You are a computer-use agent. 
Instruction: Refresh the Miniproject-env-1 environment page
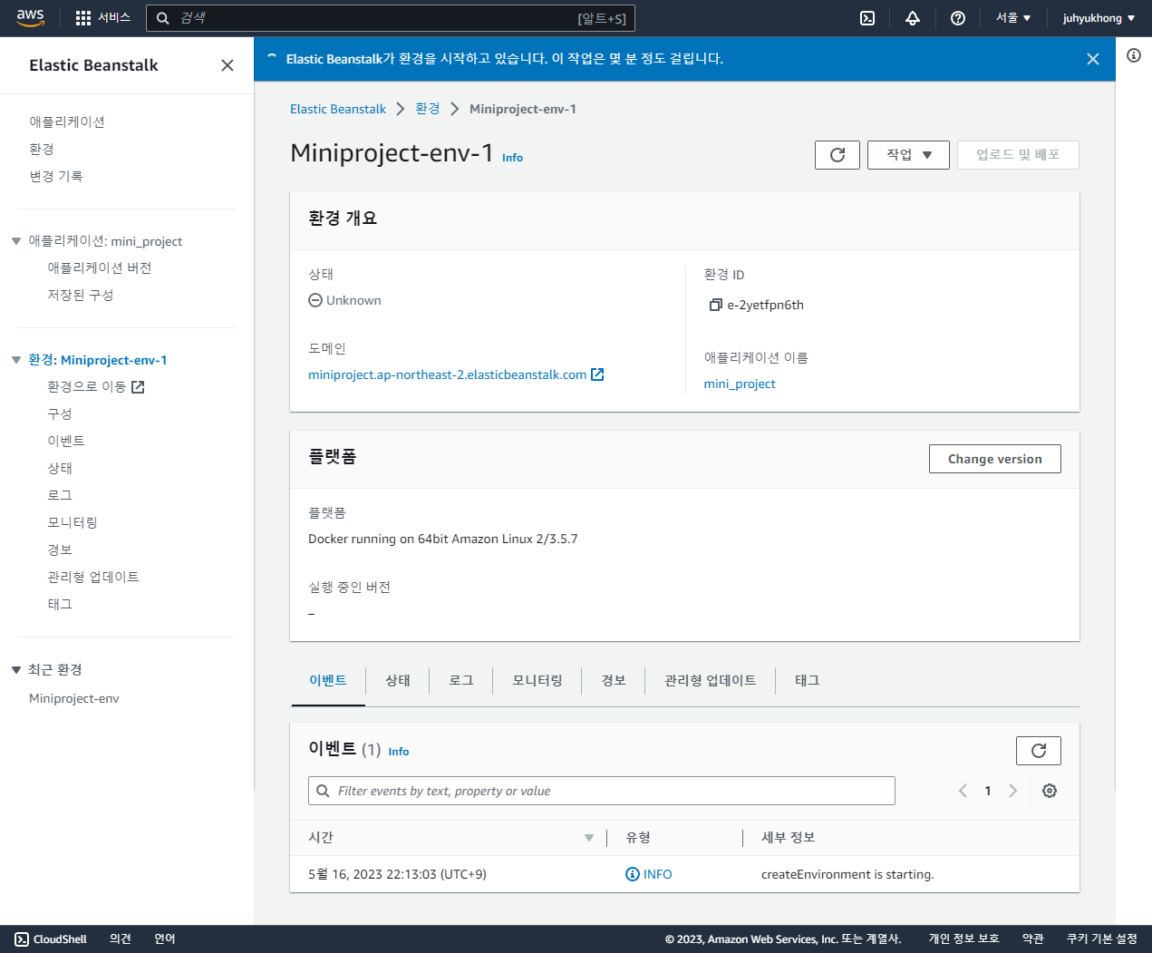tap(837, 155)
